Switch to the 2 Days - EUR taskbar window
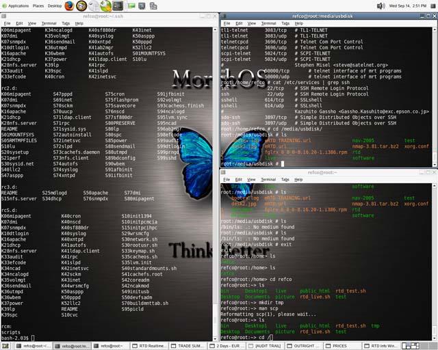This screenshot has width=438, height=350. (x=227, y=346)
